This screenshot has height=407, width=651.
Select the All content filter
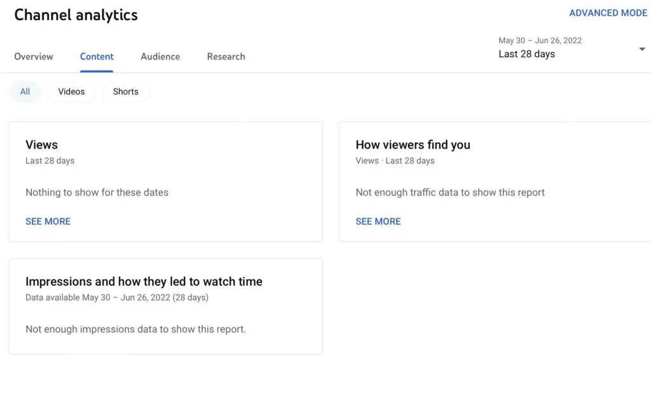[25, 91]
